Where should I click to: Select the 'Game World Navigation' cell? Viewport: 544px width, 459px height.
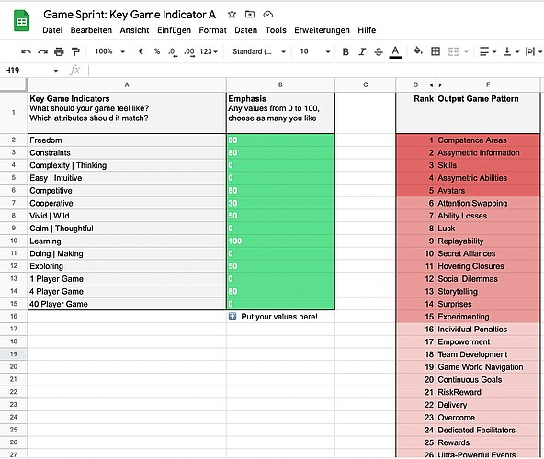click(x=488, y=367)
